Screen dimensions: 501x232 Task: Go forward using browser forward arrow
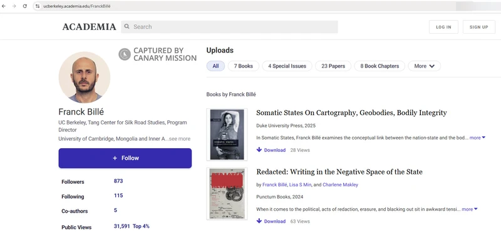[x=14, y=6]
